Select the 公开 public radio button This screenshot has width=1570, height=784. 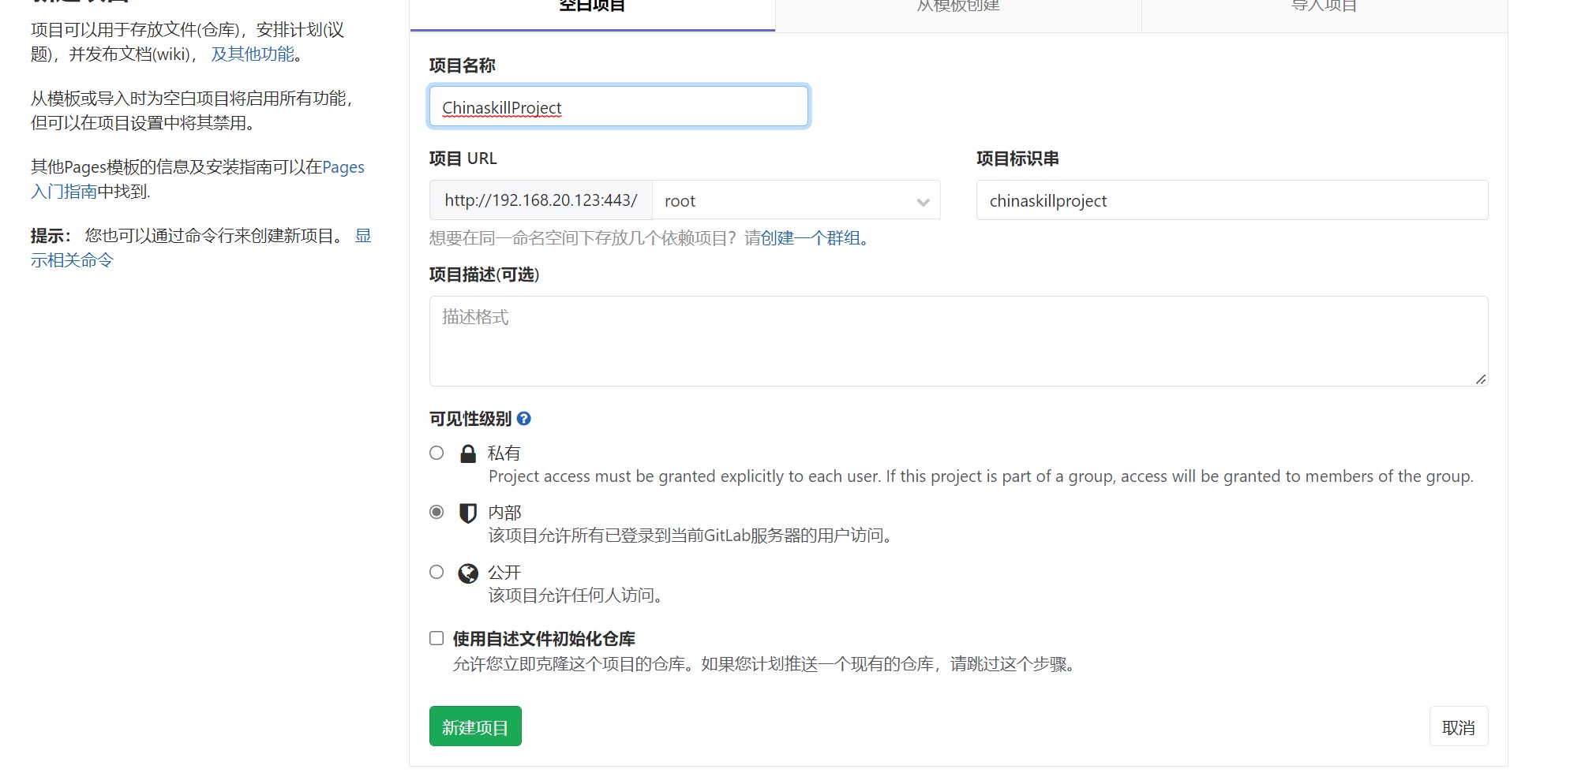coord(437,572)
